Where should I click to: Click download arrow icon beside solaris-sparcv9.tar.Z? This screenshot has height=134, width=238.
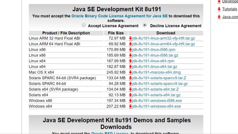click(x=131, y=78)
